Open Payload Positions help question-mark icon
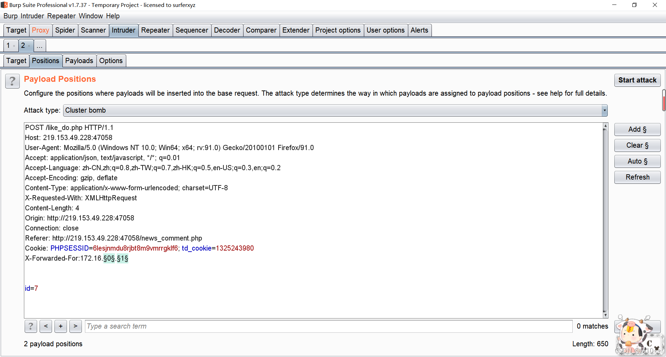The width and height of the screenshot is (666, 357). pos(12,82)
